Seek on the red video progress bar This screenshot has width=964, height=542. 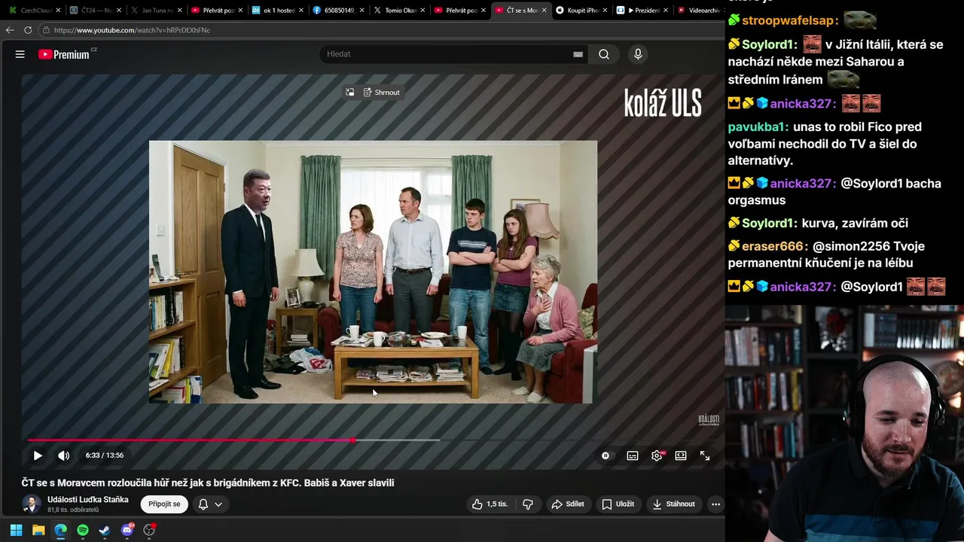[190, 440]
